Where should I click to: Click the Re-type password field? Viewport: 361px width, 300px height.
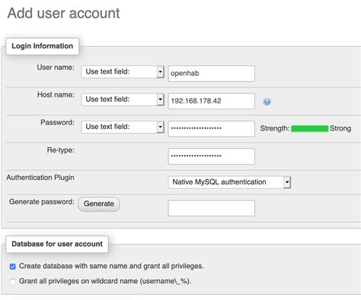pyautogui.click(x=211, y=156)
